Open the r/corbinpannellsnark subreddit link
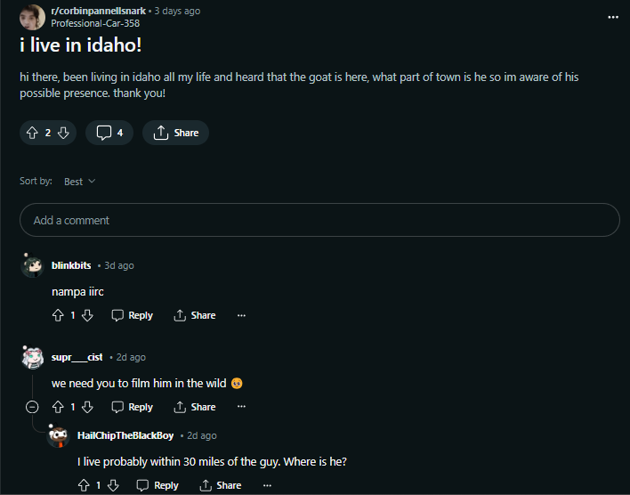 coord(99,11)
